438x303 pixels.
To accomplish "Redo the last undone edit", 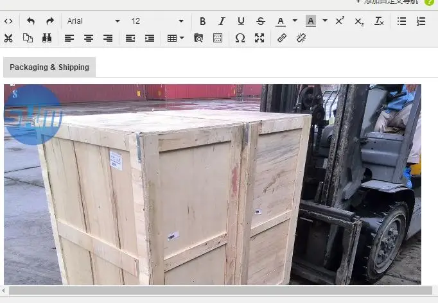I will point(49,21).
